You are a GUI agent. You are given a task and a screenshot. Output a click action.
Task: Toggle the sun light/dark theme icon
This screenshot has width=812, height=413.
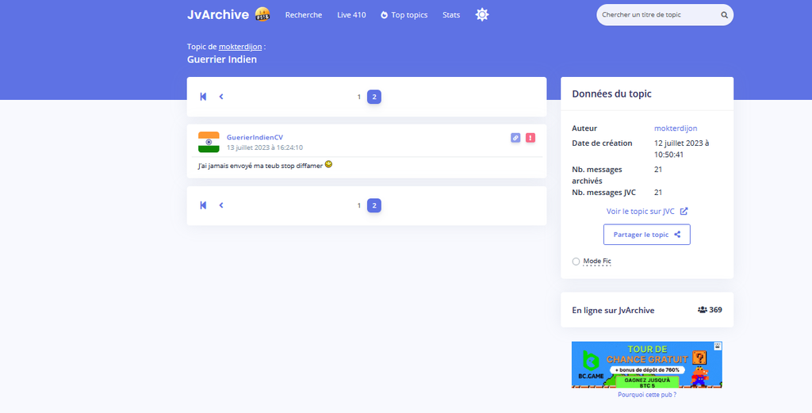(482, 14)
